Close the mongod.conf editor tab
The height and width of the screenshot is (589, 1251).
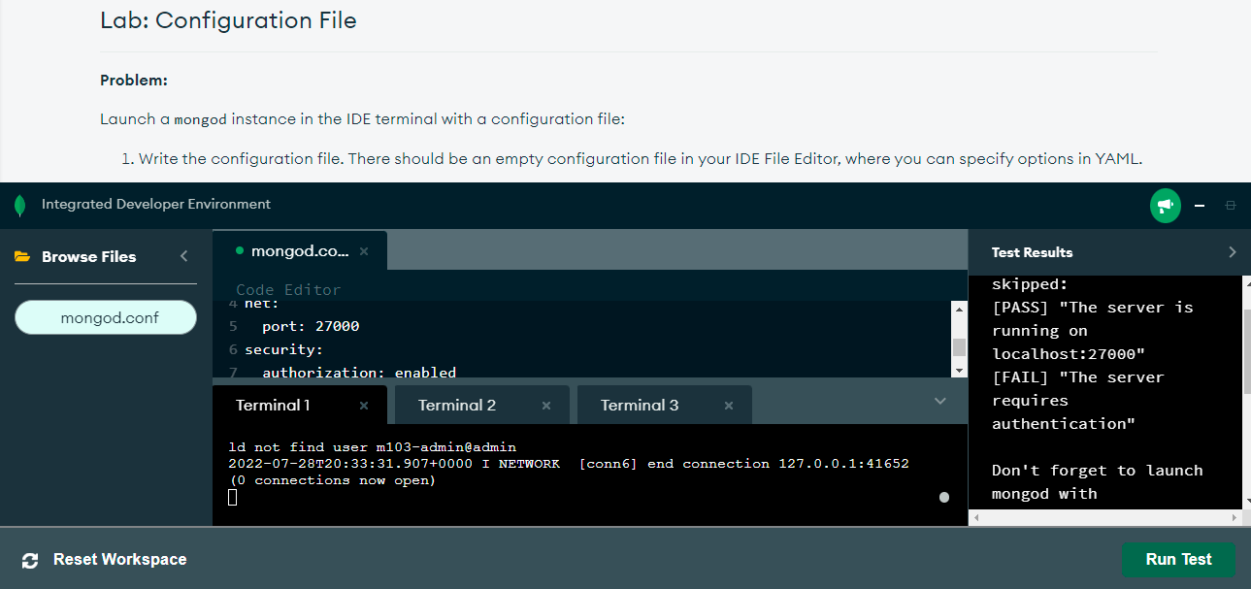364,251
